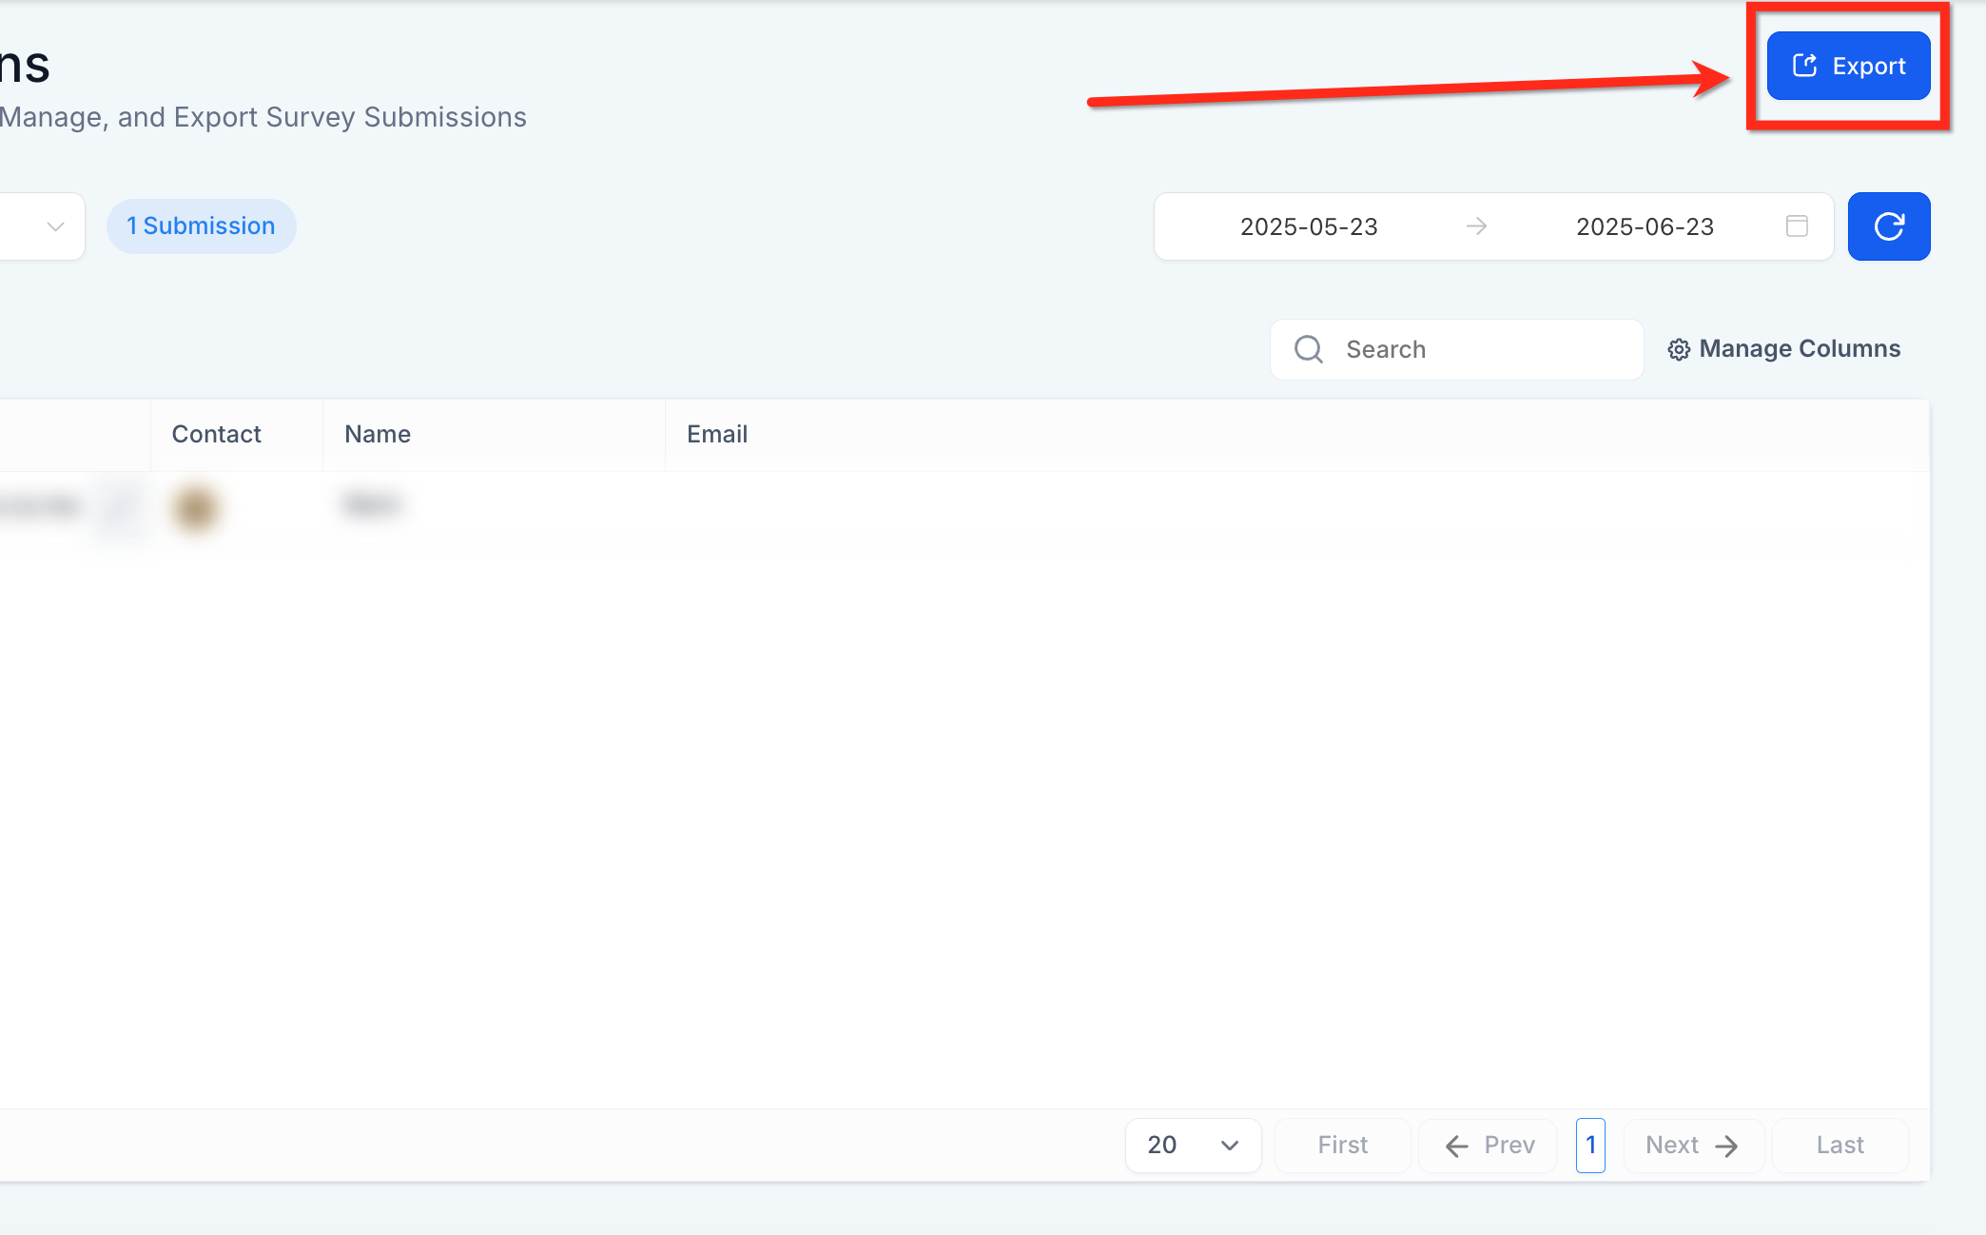This screenshot has width=1986, height=1235.
Task: Click the Manage Columns gear icon
Action: (x=1679, y=349)
